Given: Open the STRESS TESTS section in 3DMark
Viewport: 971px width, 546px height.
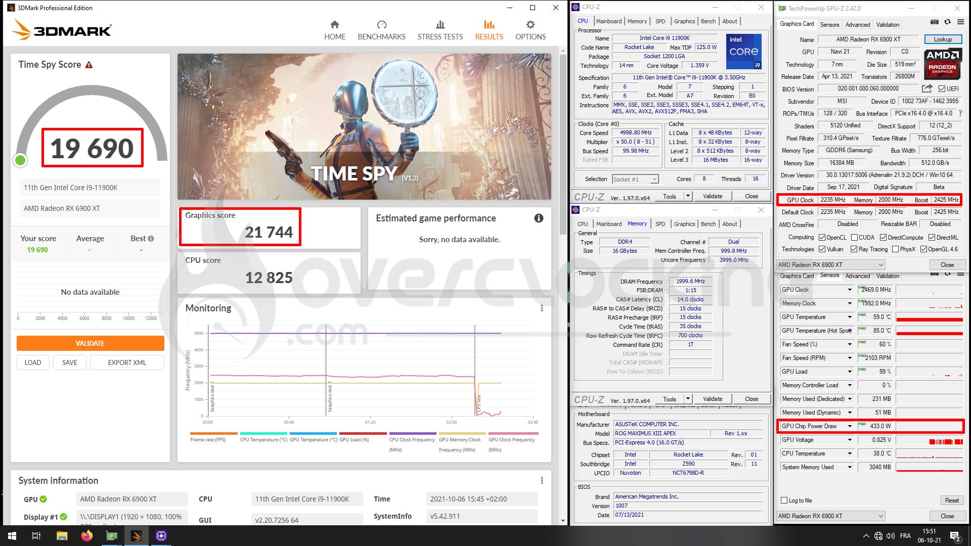Looking at the screenshot, I should (x=440, y=30).
